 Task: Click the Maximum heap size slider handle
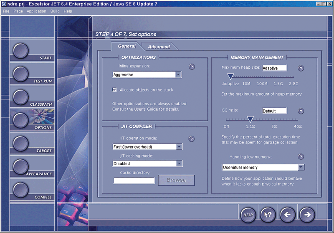pyautogui.click(x=230, y=76)
